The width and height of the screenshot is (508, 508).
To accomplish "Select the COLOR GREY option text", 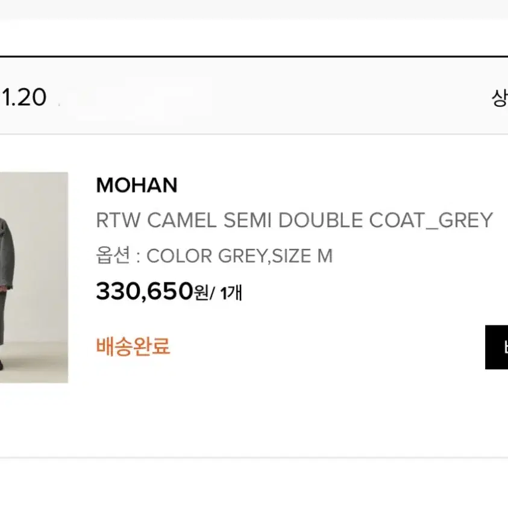I will pos(206,256).
